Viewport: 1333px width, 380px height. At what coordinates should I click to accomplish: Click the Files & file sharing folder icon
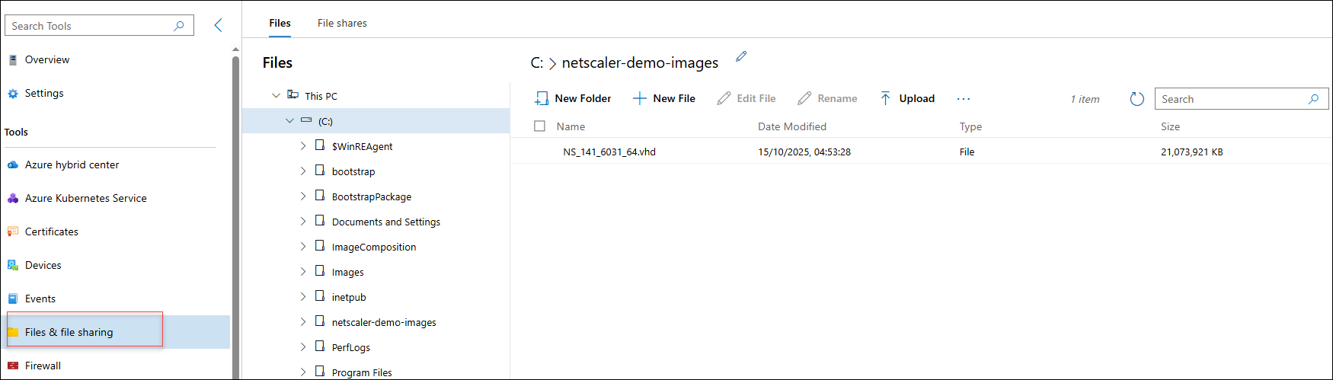coord(13,332)
